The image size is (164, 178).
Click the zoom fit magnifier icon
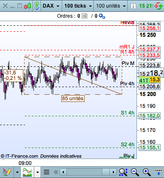tap(123, 172)
